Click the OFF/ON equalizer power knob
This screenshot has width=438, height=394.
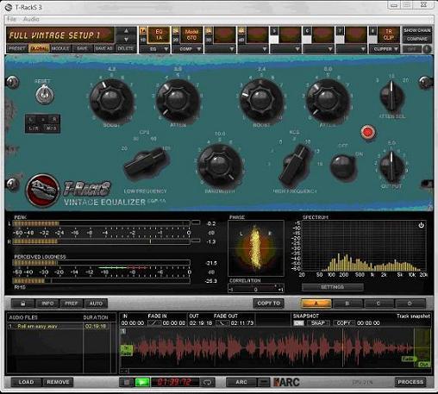(x=342, y=166)
